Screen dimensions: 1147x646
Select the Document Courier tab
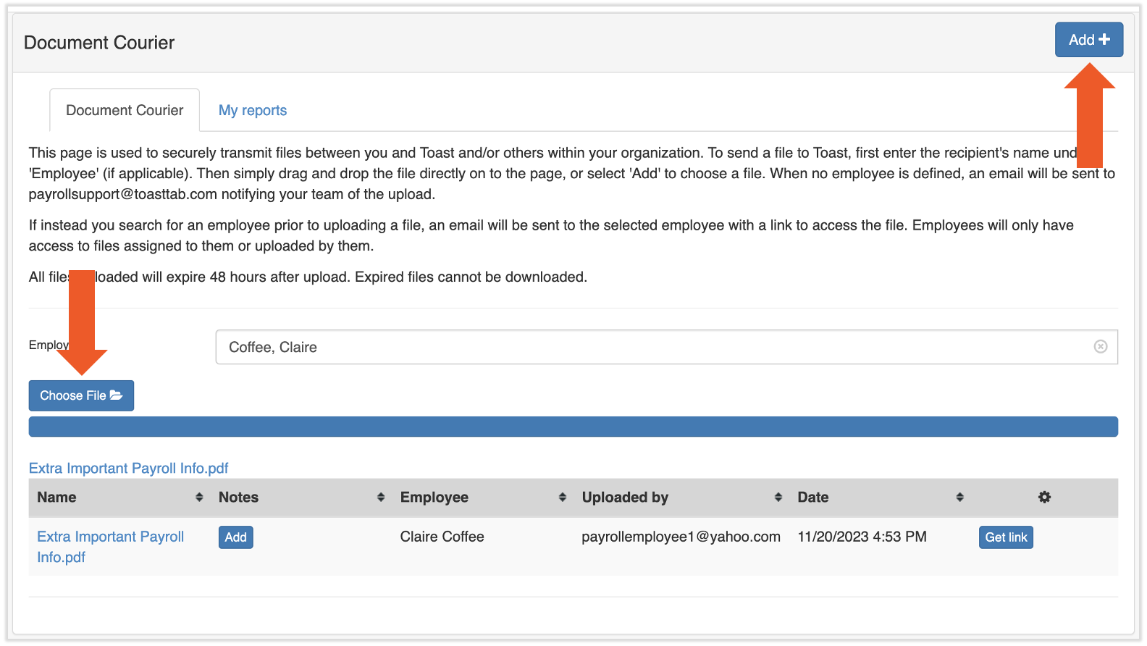pyautogui.click(x=125, y=110)
